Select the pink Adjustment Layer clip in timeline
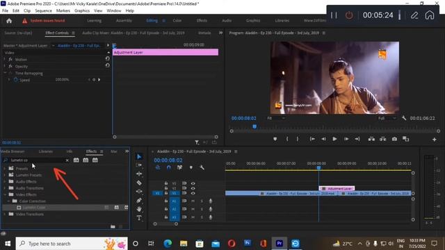The width and height of the screenshot is (445, 250). coord(337,188)
